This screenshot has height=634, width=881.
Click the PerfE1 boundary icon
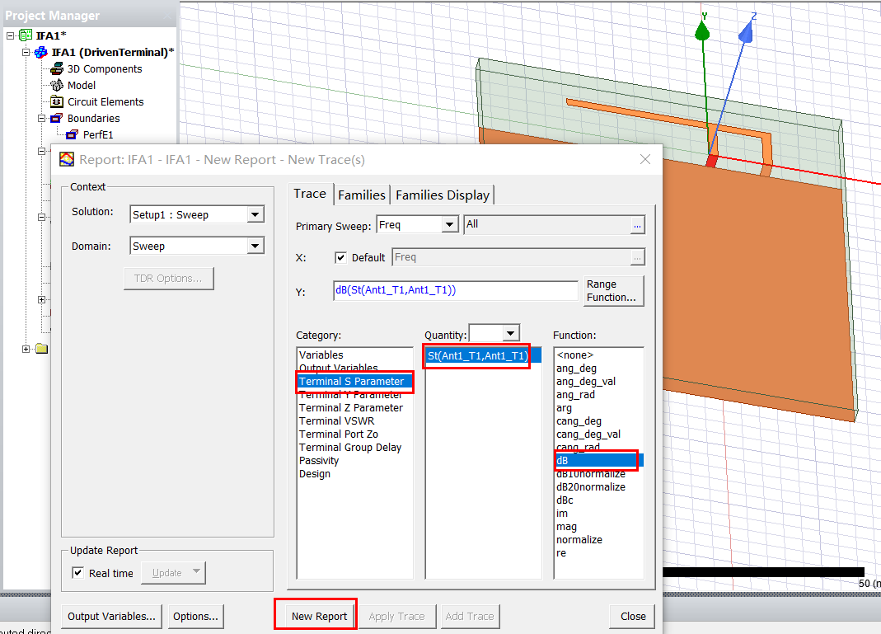click(73, 135)
